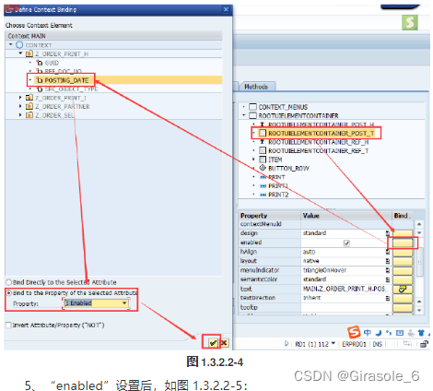The width and height of the screenshot is (433, 391).
Task: Select Bind to the Property of Selected Attribute
Action: click(9, 292)
